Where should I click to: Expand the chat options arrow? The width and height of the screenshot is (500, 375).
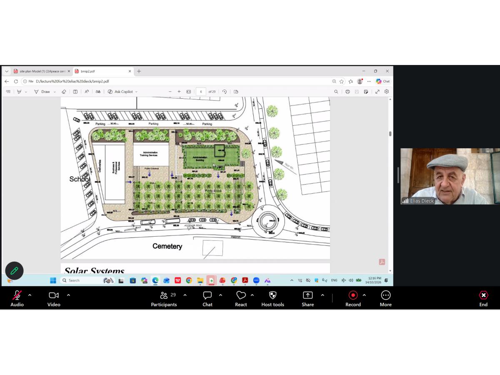pyautogui.click(x=220, y=295)
